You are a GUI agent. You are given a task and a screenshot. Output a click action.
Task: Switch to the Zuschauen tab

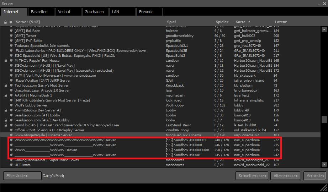coord(95,12)
